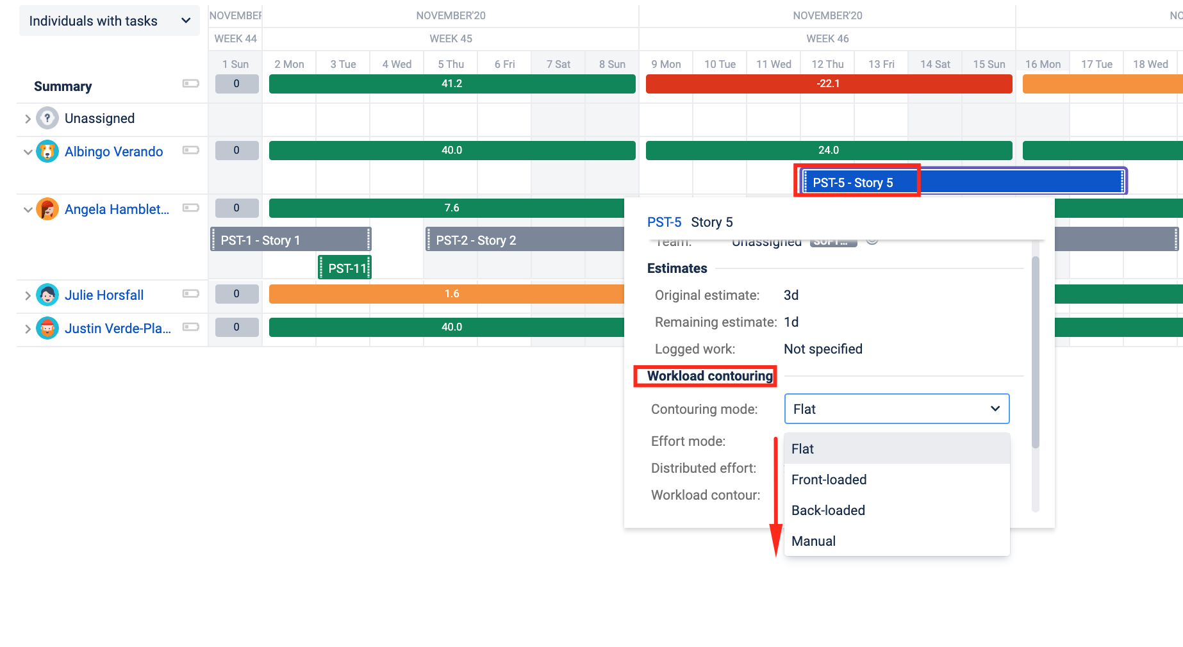
Task: Collapse the Albingo Verando row
Action: coord(28,152)
